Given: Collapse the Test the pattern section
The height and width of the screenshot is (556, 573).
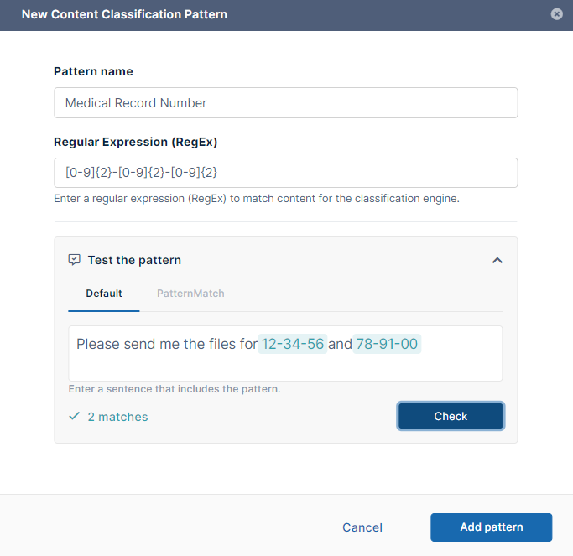Looking at the screenshot, I should tap(497, 260).
